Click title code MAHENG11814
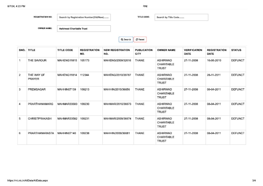 67,75
